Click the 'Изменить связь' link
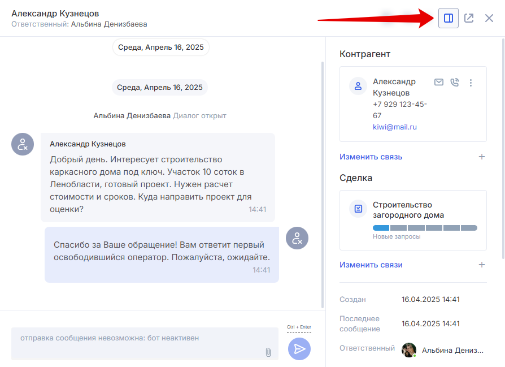The image size is (505, 367). pos(371,157)
